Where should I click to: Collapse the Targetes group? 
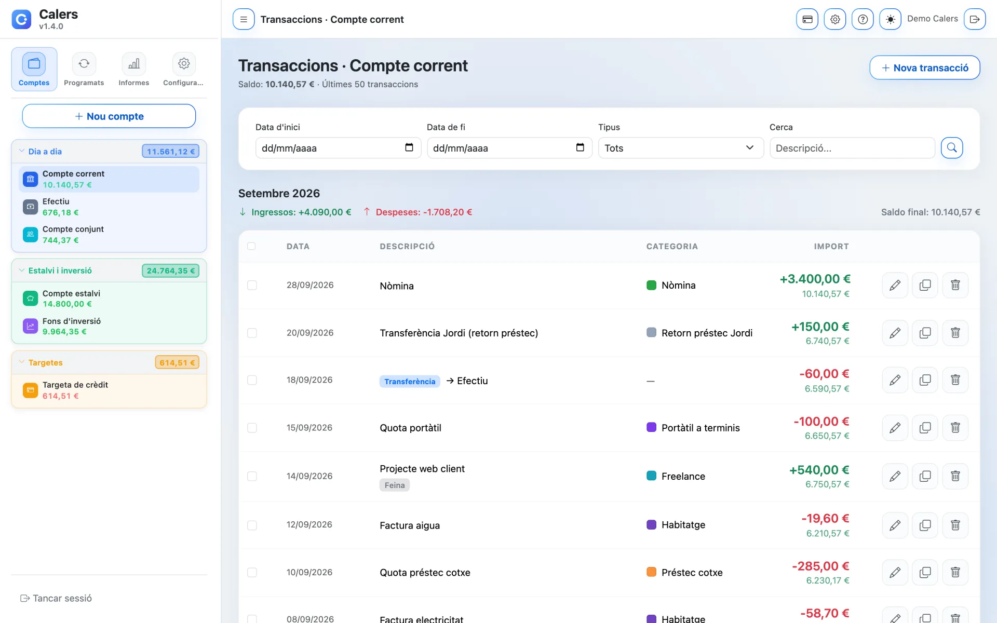pyautogui.click(x=22, y=362)
